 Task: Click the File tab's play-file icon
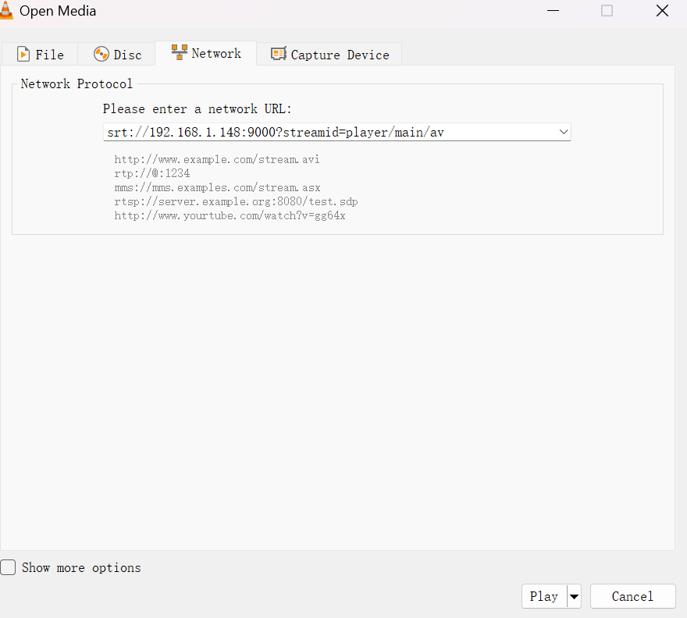[x=23, y=55]
